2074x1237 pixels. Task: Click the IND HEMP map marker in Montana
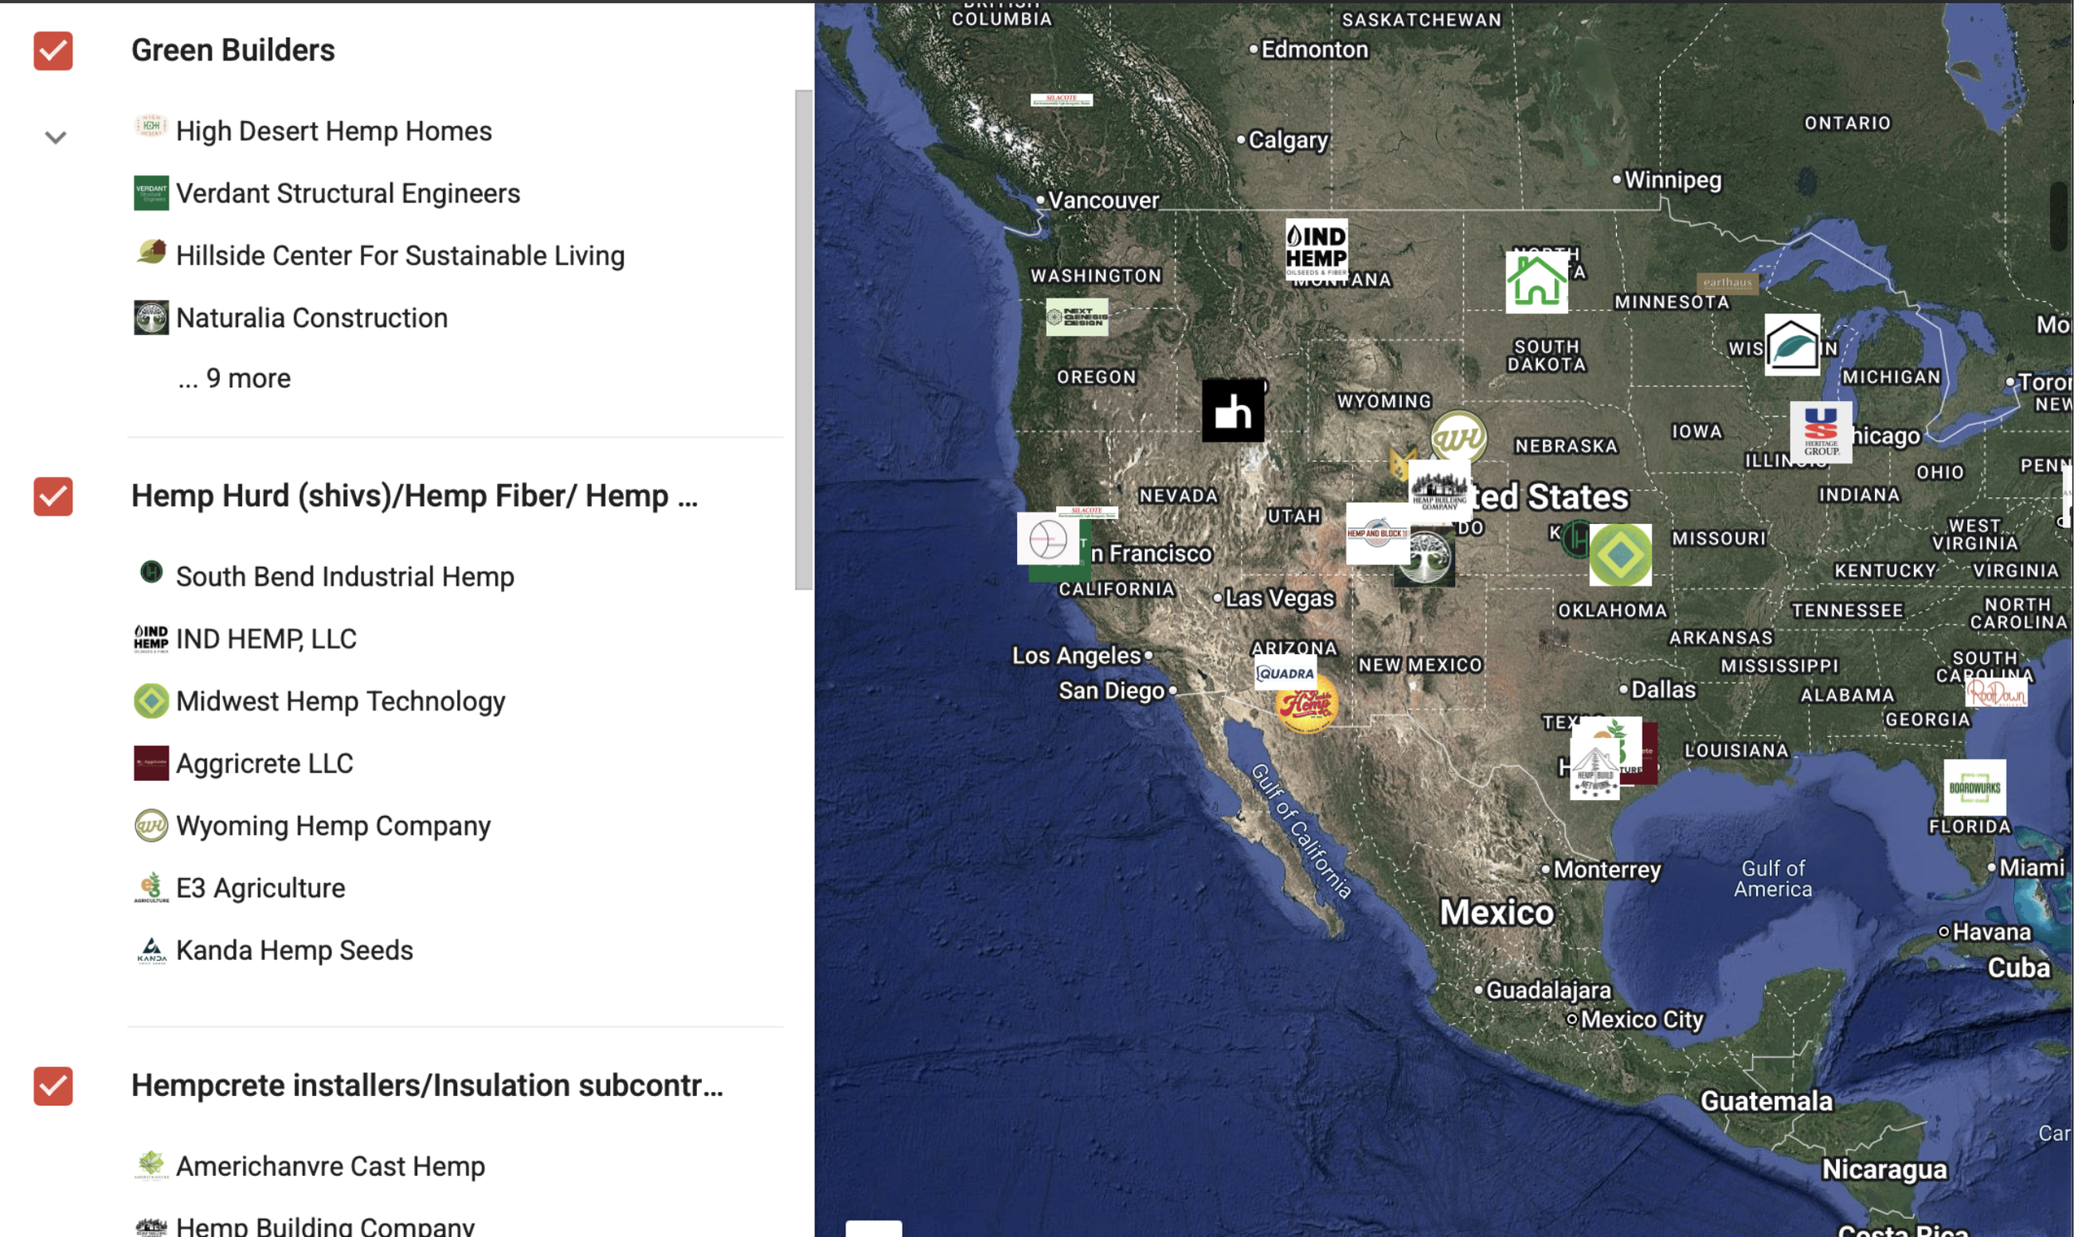tap(1315, 248)
